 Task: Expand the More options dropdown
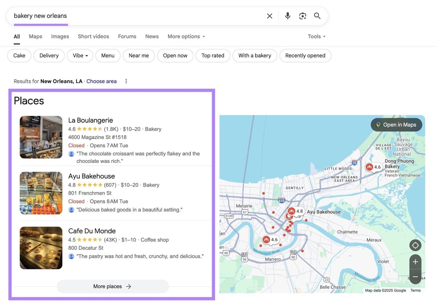(186, 36)
